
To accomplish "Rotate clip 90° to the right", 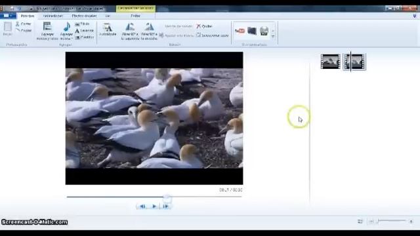I will point(149,31).
